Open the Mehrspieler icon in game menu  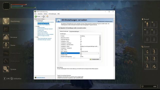[6, 61]
